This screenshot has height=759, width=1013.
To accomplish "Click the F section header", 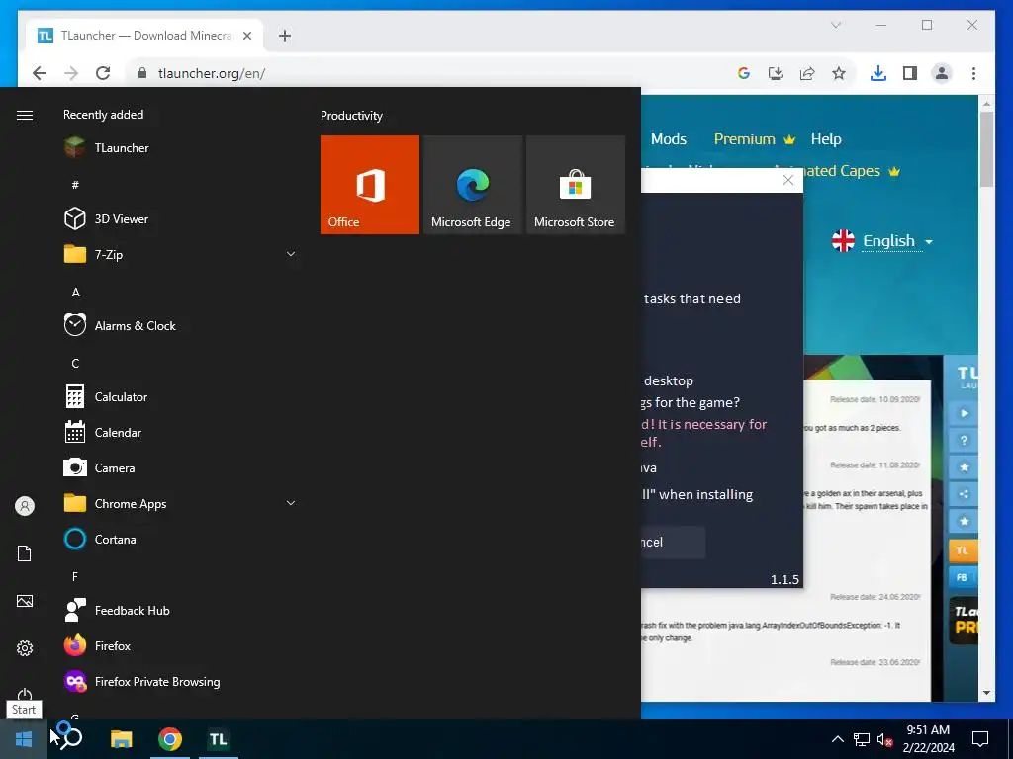I will pos(75,576).
